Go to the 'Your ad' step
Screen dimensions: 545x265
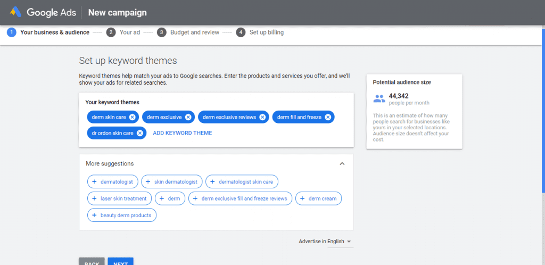123,32
